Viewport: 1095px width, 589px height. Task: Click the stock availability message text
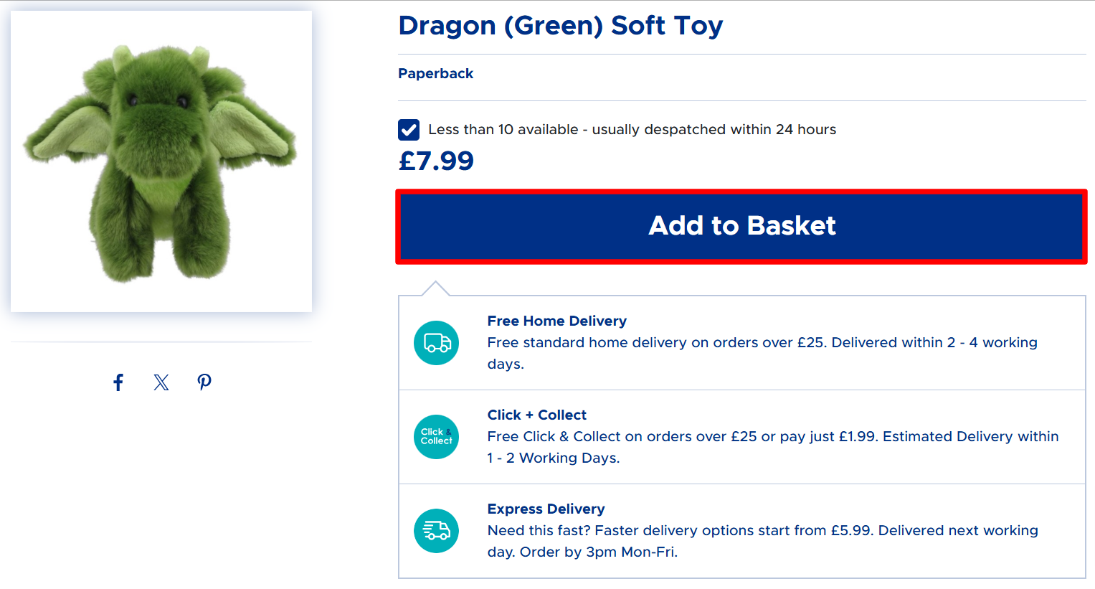click(x=632, y=130)
